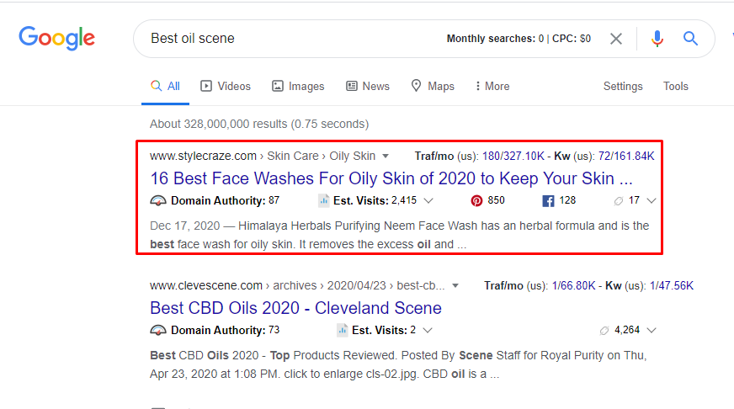Clear search text with X icon

click(x=616, y=39)
